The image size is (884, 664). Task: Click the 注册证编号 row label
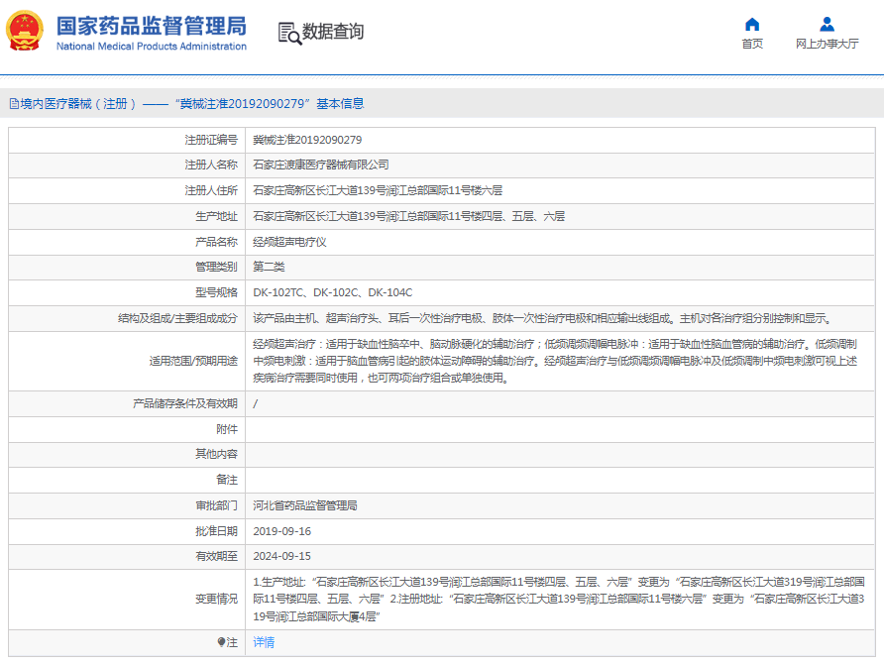[x=211, y=140]
